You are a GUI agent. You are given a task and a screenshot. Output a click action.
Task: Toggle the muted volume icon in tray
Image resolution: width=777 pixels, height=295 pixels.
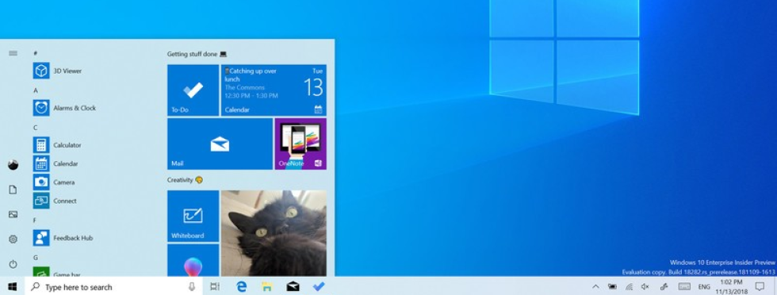pos(645,286)
